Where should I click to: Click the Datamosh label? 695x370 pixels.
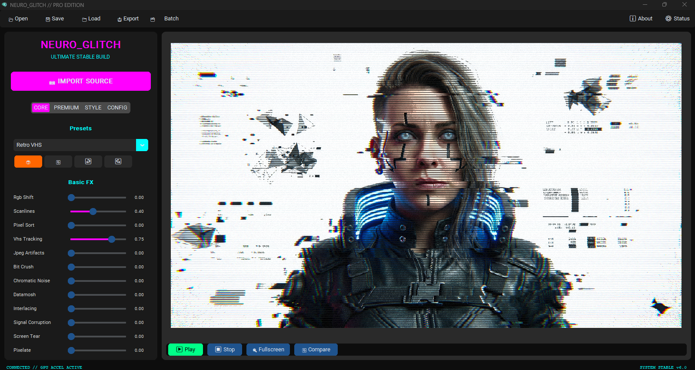(25, 295)
